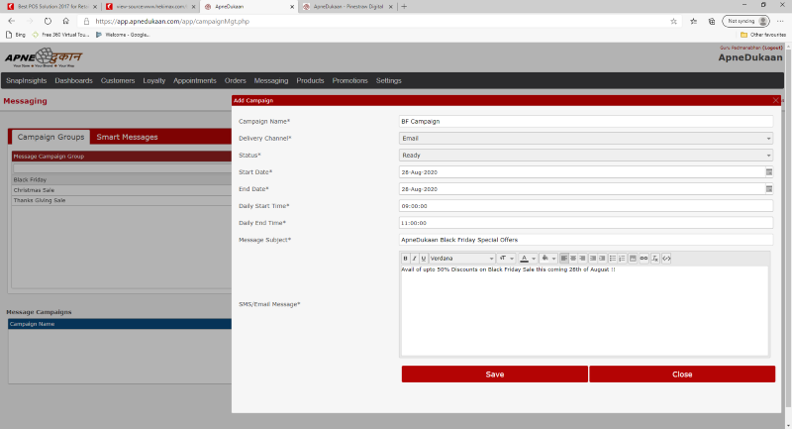Click the End Date calendar icon
The width and height of the screenshot is (792, 429).
coord(768,189)
